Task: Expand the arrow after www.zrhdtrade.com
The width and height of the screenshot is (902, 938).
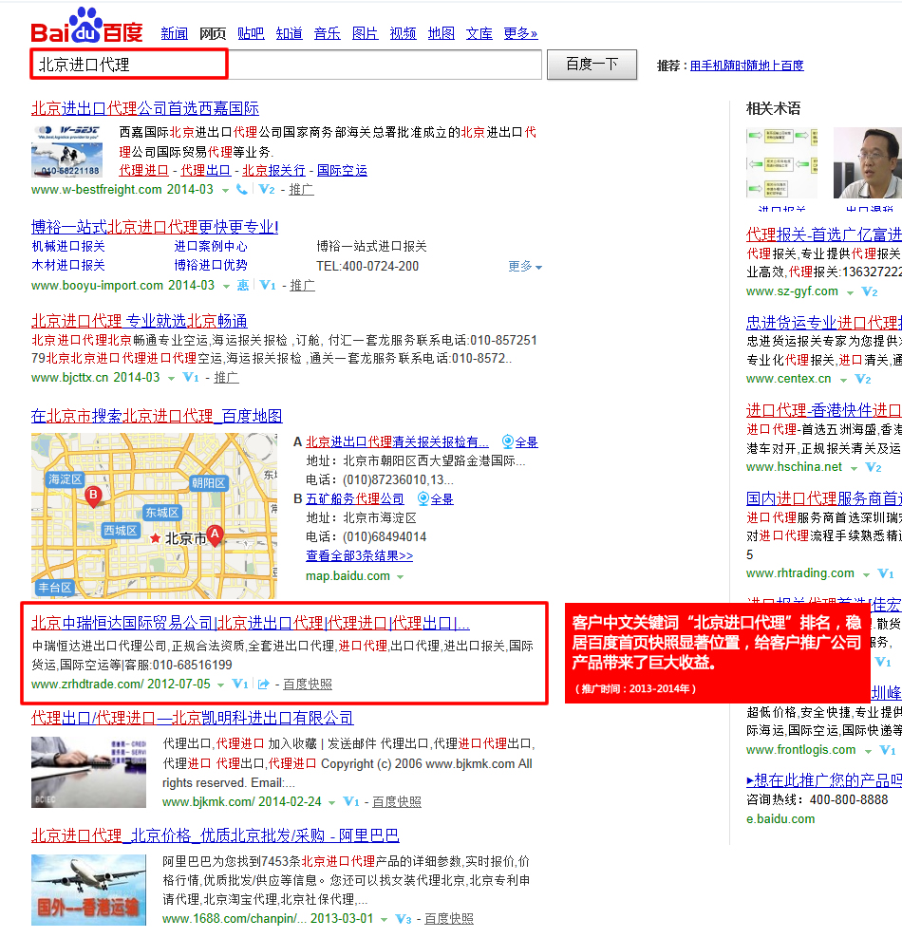Action: click(220, 685)
